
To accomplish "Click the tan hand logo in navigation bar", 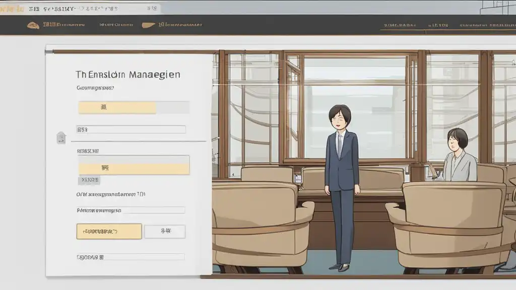I will coord(33,25).
